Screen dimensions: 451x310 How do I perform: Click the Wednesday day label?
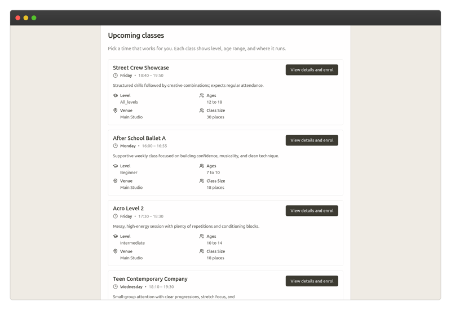pyautogui.click(x=131, y=287)
